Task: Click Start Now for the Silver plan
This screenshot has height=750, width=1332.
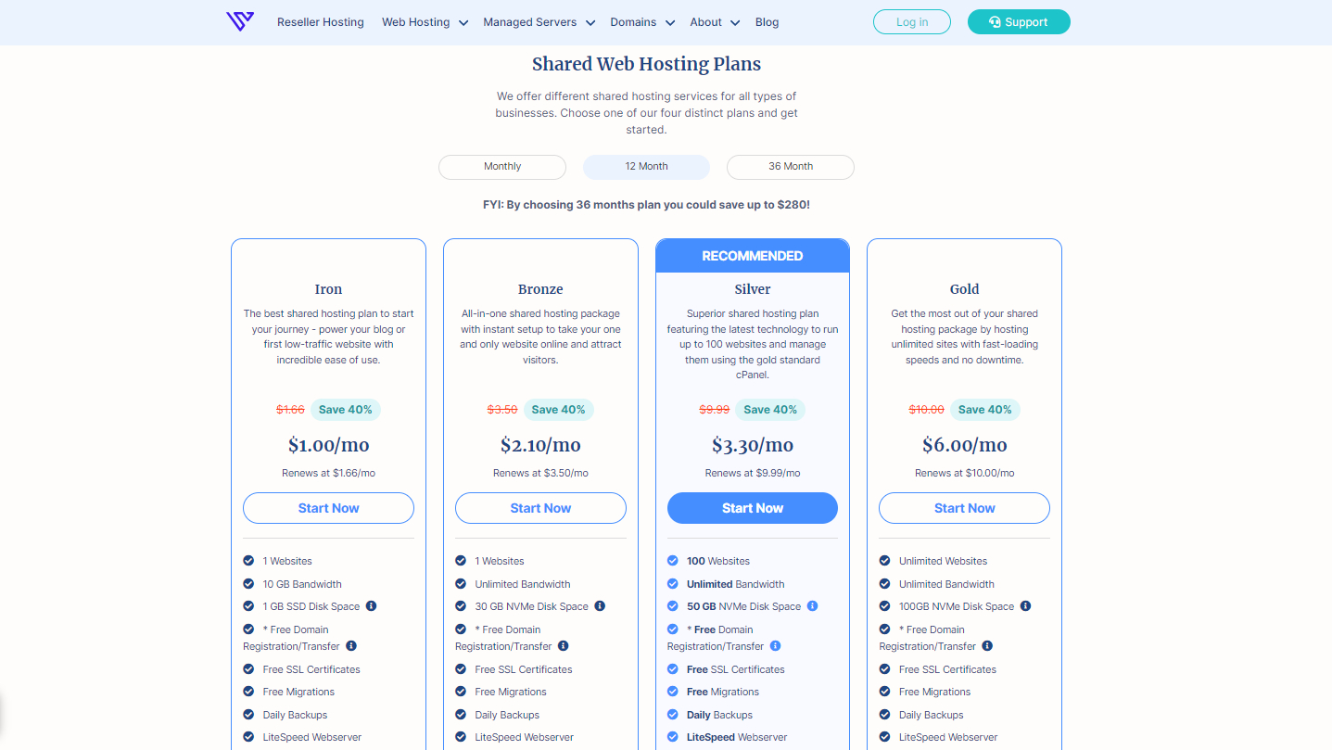Action: (x=753, y=508)
